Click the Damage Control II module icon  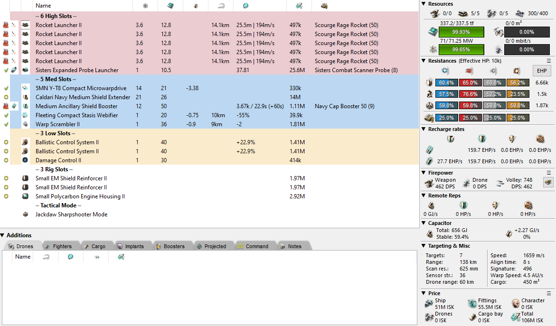pos(26,160)
